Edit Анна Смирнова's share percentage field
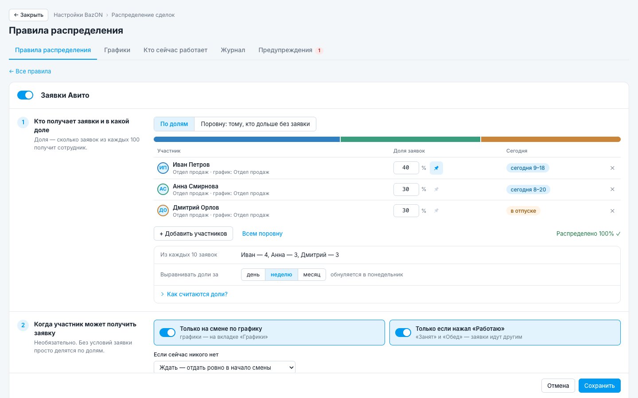Screen dimensions: 638x398 tap(406, 189)
